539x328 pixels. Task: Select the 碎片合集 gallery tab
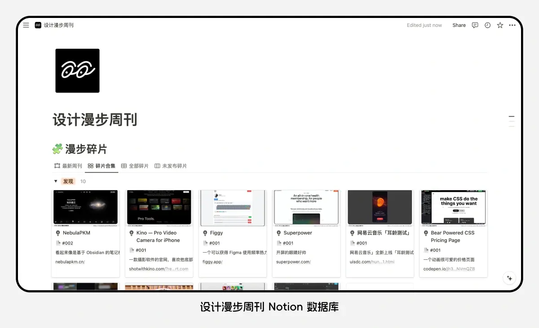click(102, 166)
